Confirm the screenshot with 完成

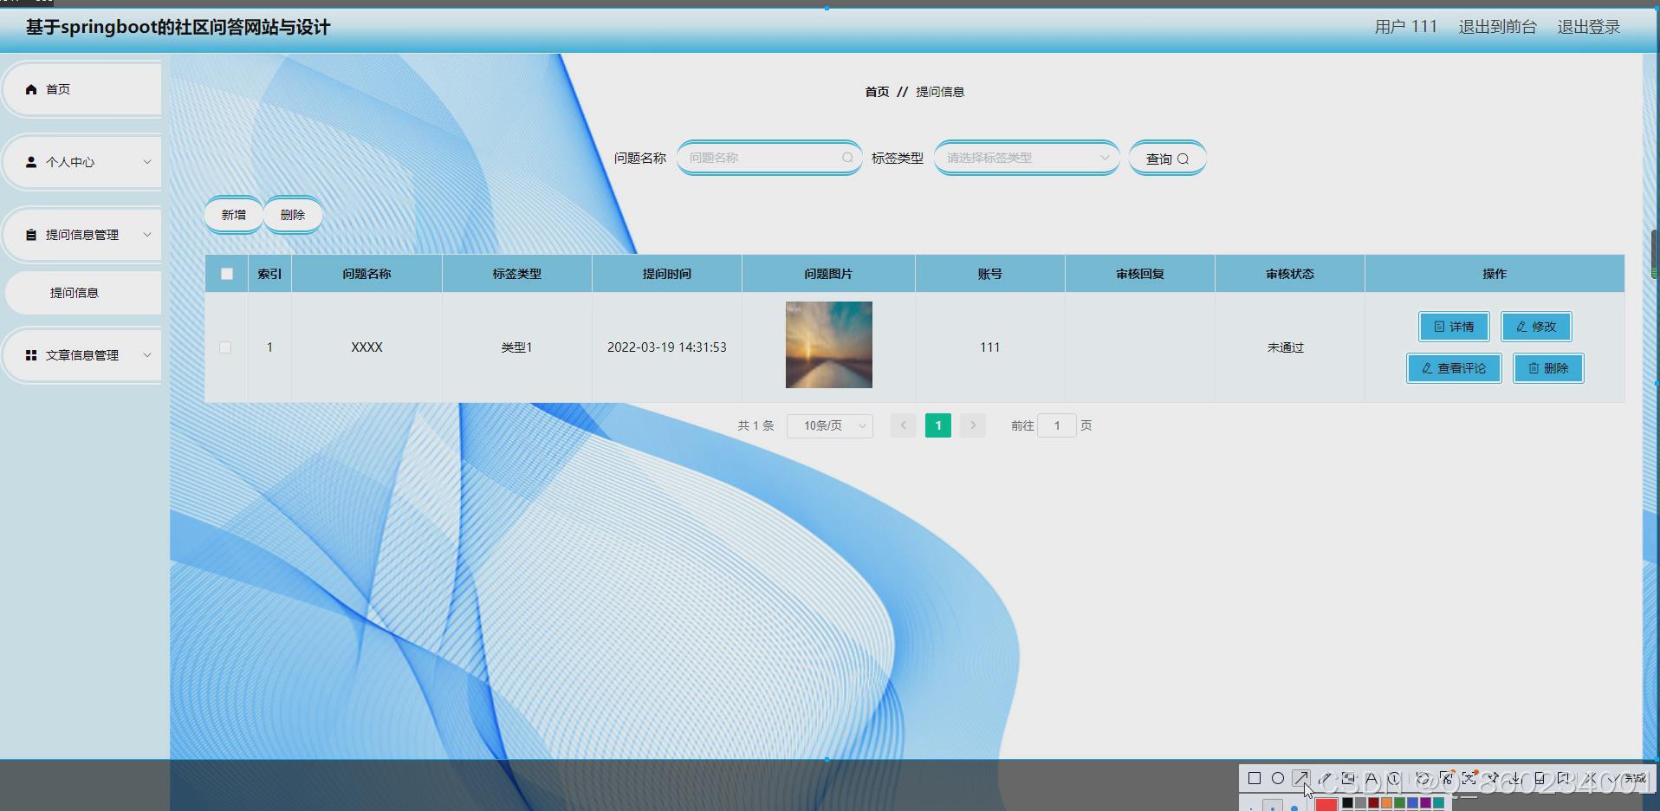pos(1626,778)
